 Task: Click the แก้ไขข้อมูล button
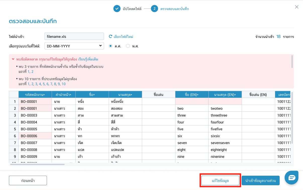pos(220,180)
